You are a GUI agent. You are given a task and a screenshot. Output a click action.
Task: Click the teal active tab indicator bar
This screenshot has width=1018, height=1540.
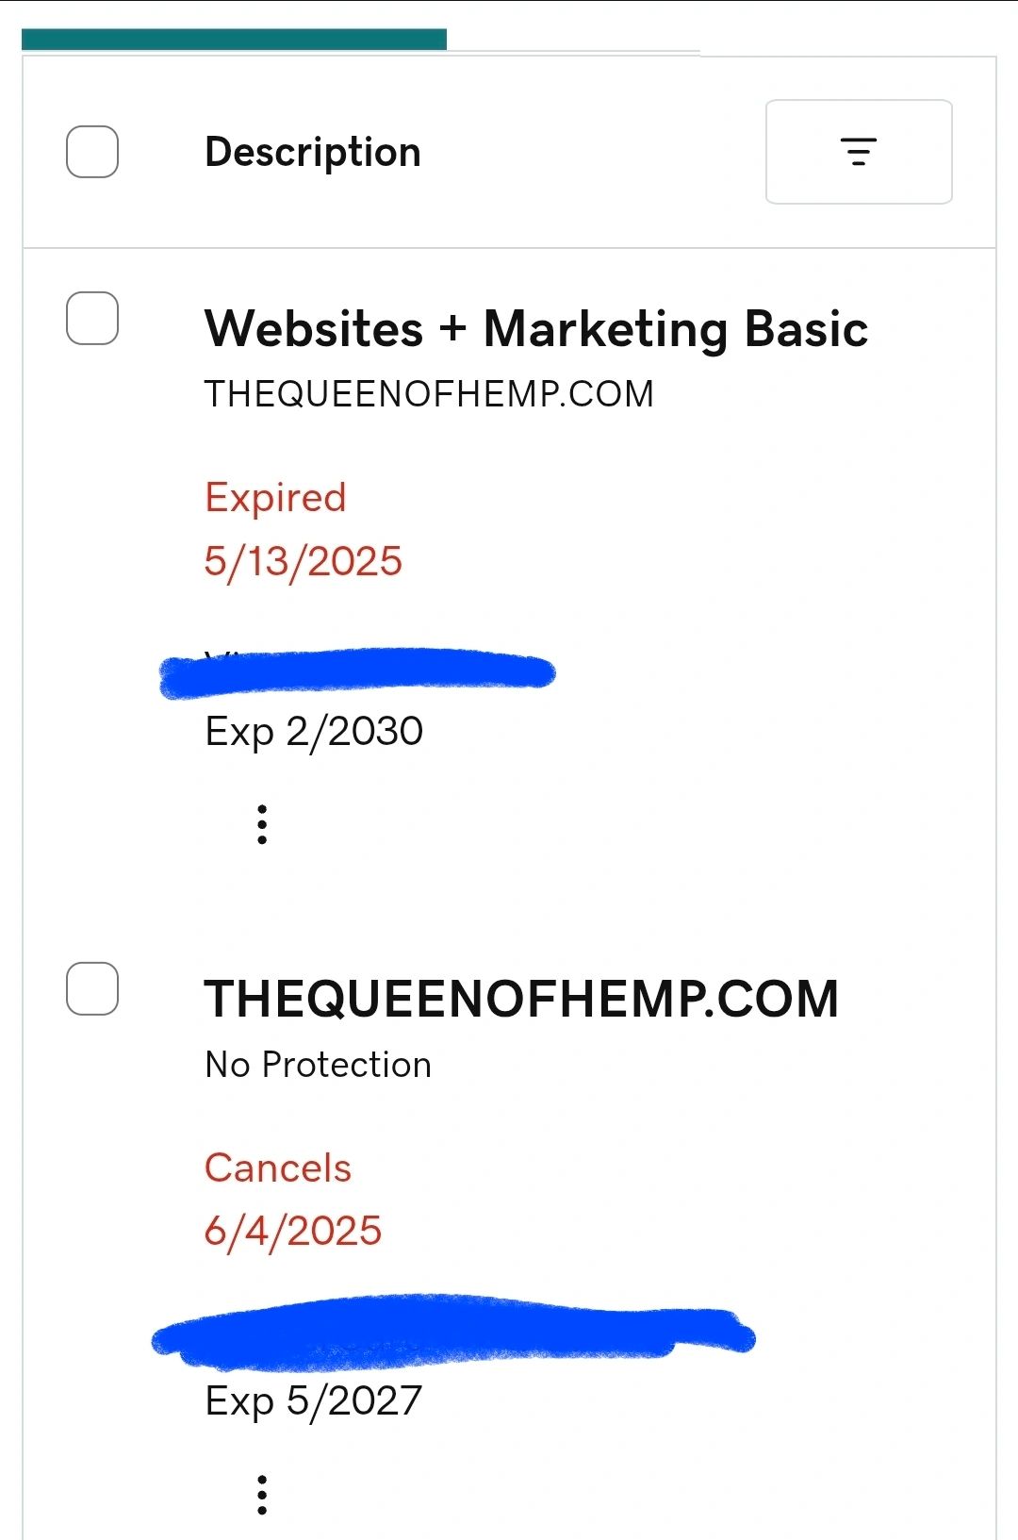pyautogui.click(x=234, y=39)
